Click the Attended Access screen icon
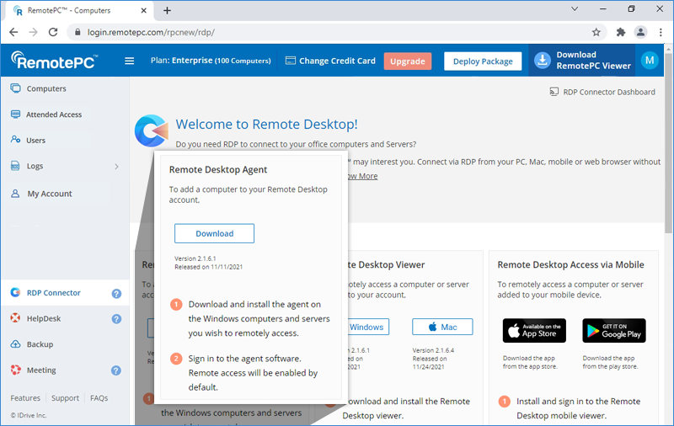Viewport: 674px width, 426px height. click(x=15, y=114)
